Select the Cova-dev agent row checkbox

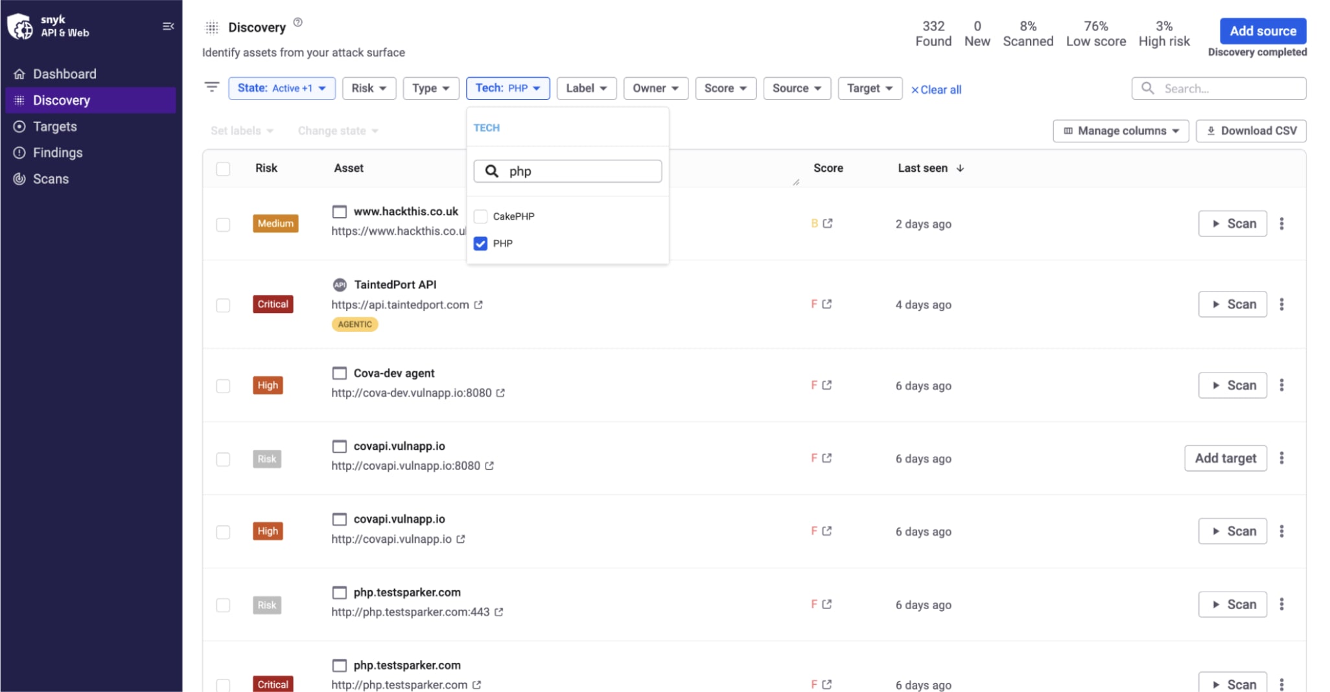223,386
